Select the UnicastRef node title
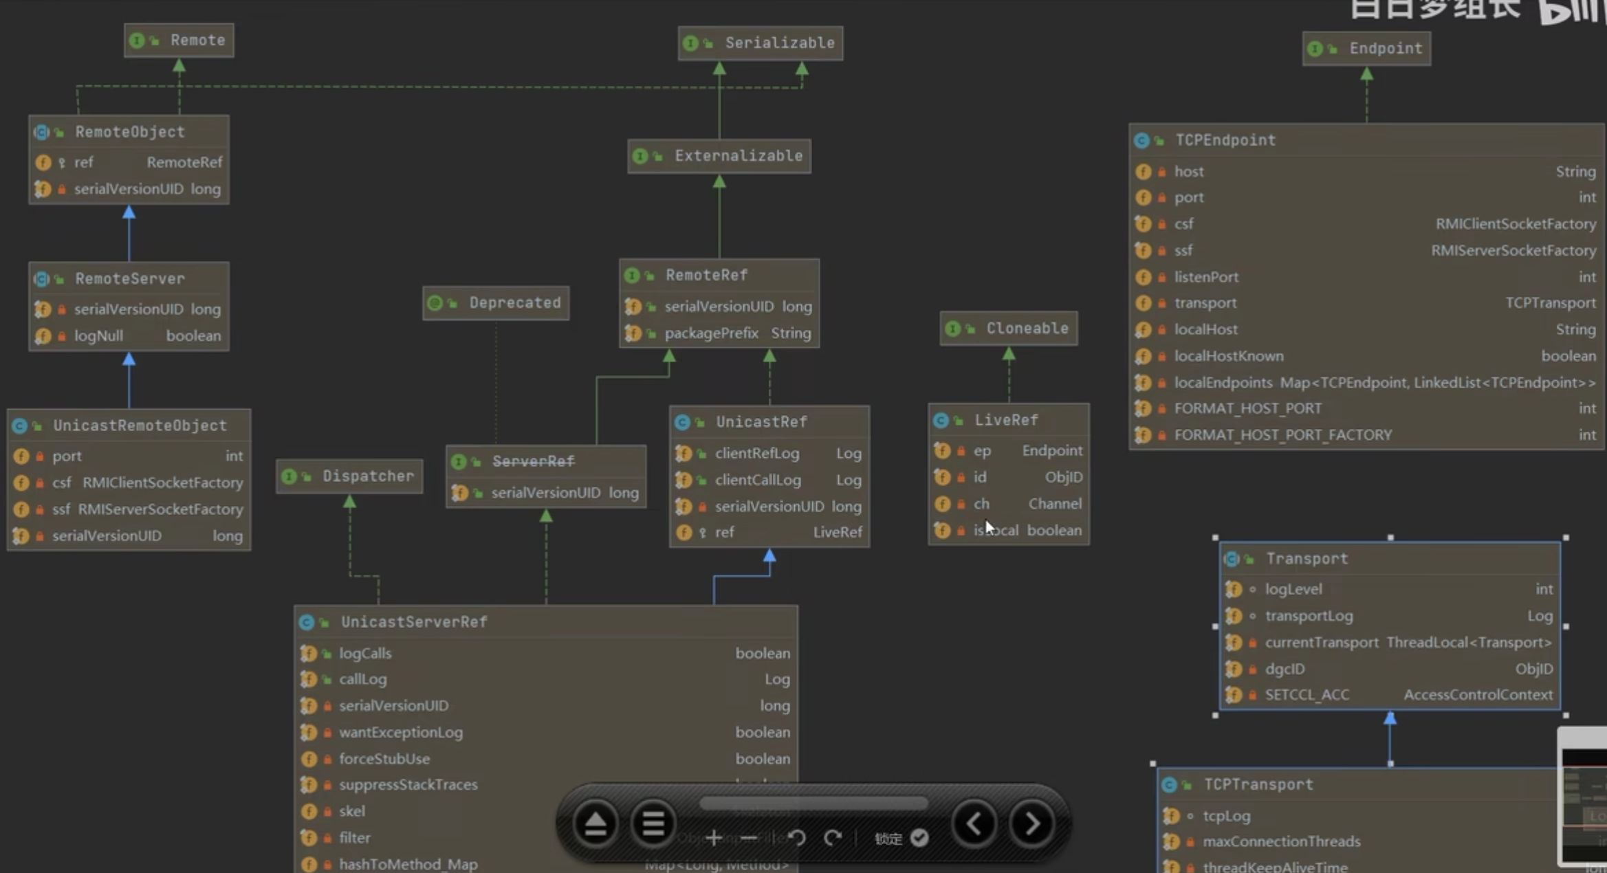 (x=761, y=421)
